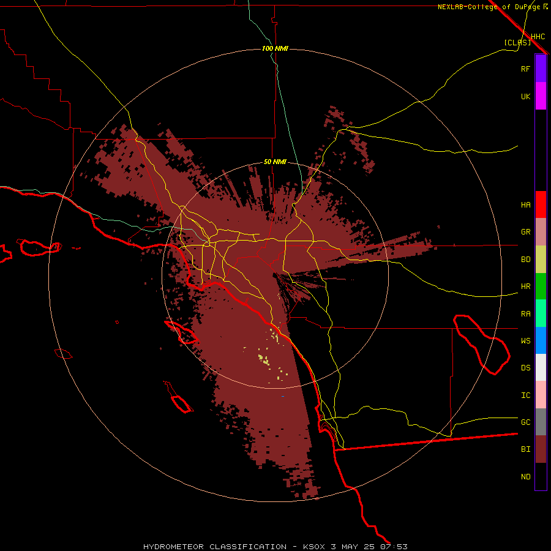Click the IC light pink legend swatch
This screenshot has width=551, height=551.
[541, 395]
